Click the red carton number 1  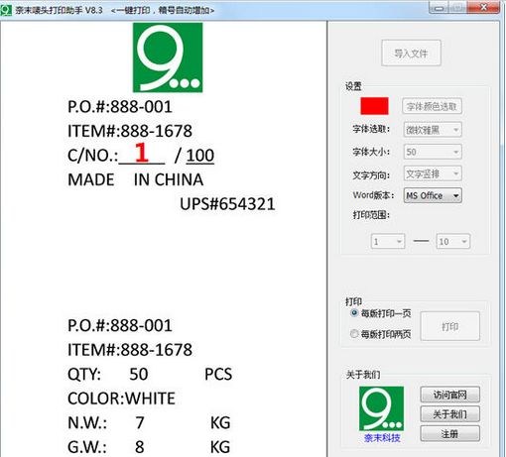tap(142, 153)
